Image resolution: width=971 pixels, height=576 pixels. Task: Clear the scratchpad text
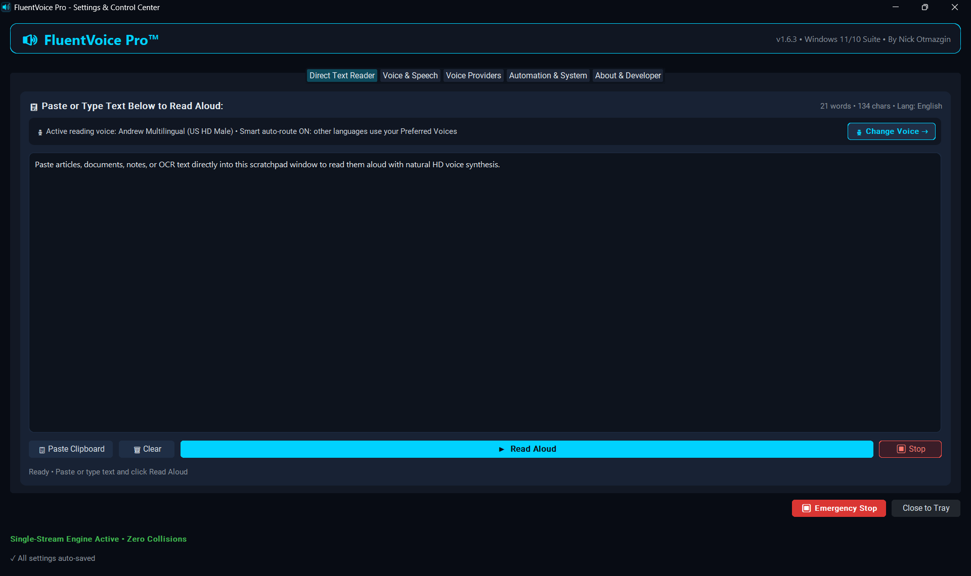tap(147, 449)
